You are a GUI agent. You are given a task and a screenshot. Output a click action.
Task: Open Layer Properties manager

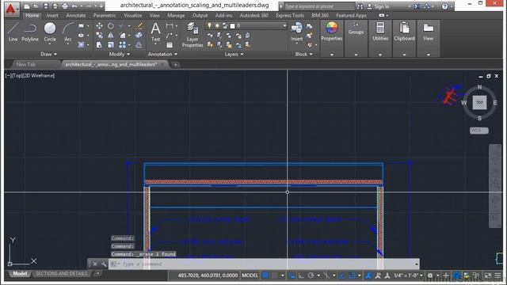[193, 35]
